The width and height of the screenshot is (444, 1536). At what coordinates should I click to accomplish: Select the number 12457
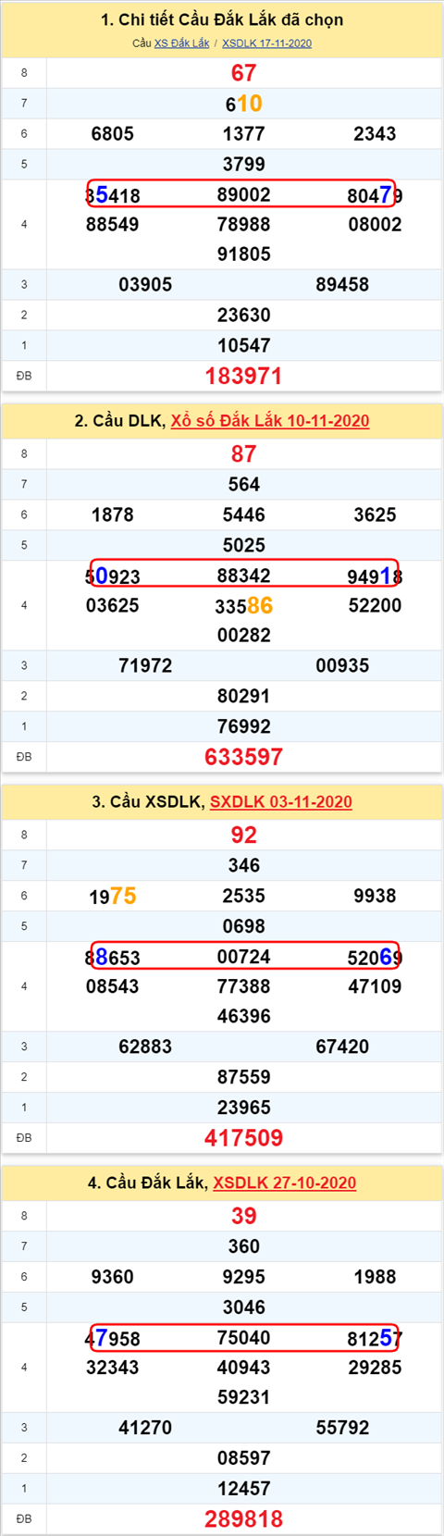pyautogui.click(x=244, y=1490)
